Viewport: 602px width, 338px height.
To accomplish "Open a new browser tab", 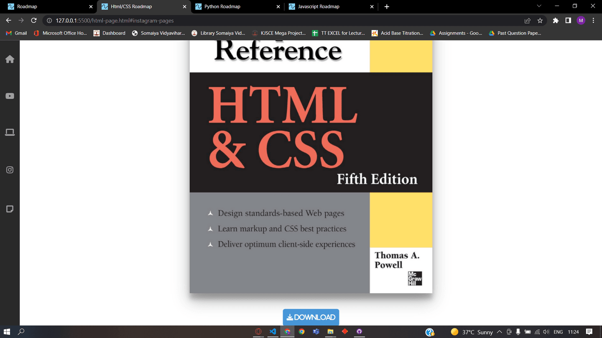I will tap(387, 7).
